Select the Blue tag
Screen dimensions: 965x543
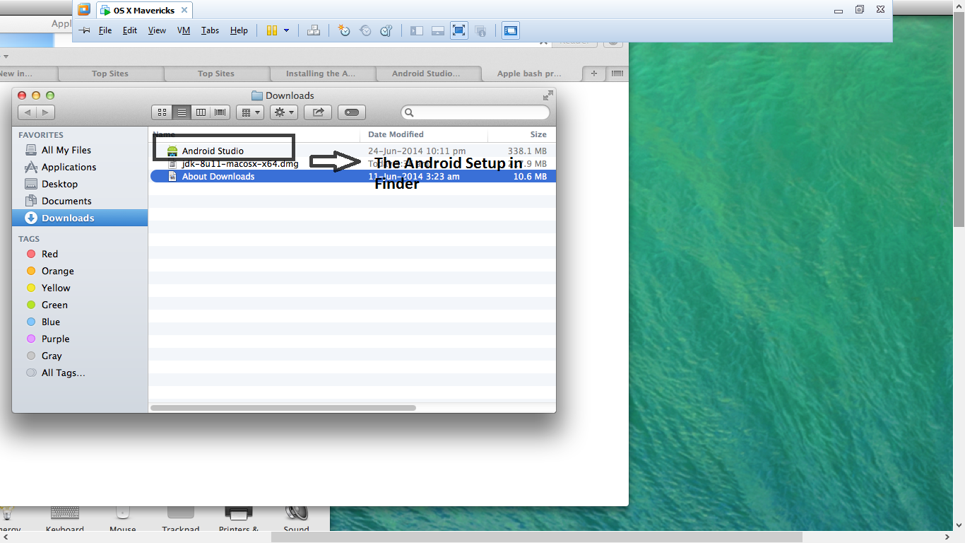tap(51, 322)
